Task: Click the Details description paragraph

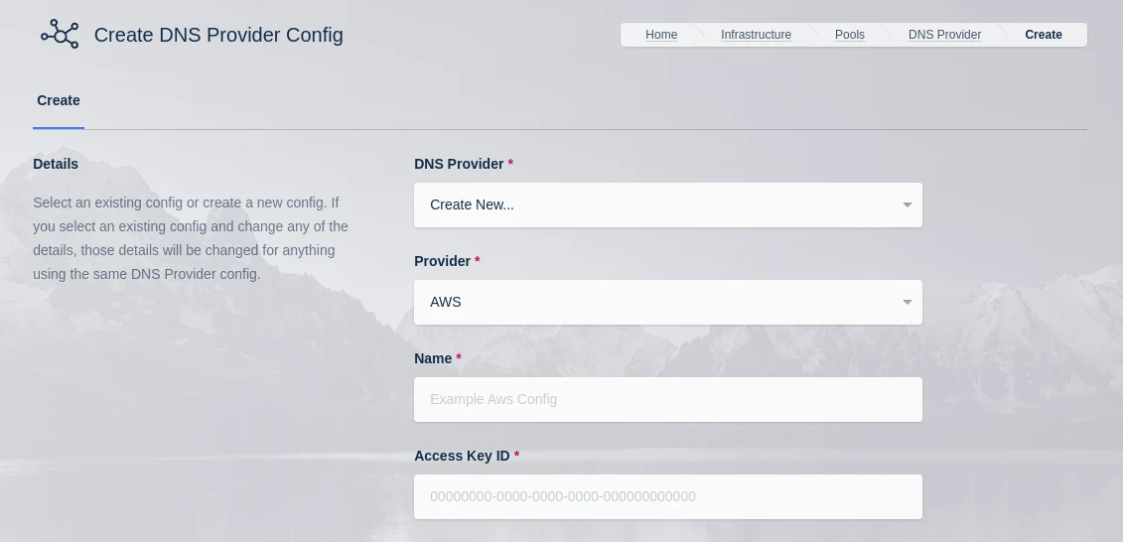Action: (191, 238)
